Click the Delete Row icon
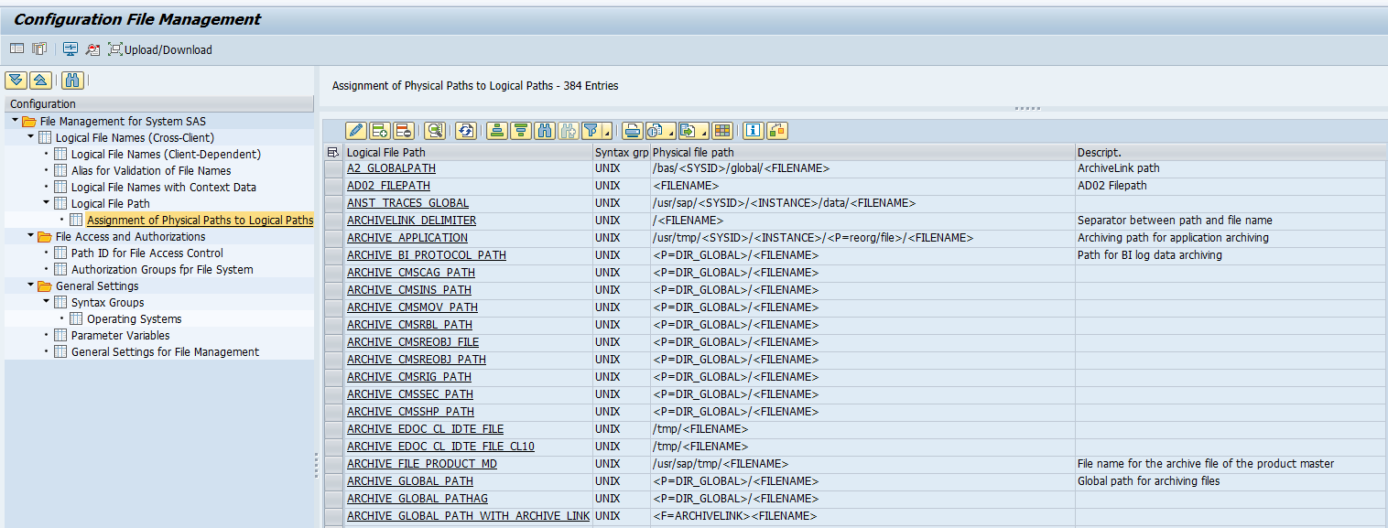 [x=403, y=131]
